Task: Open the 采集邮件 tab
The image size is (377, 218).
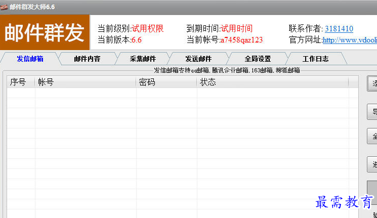Action: coord(143,59)
